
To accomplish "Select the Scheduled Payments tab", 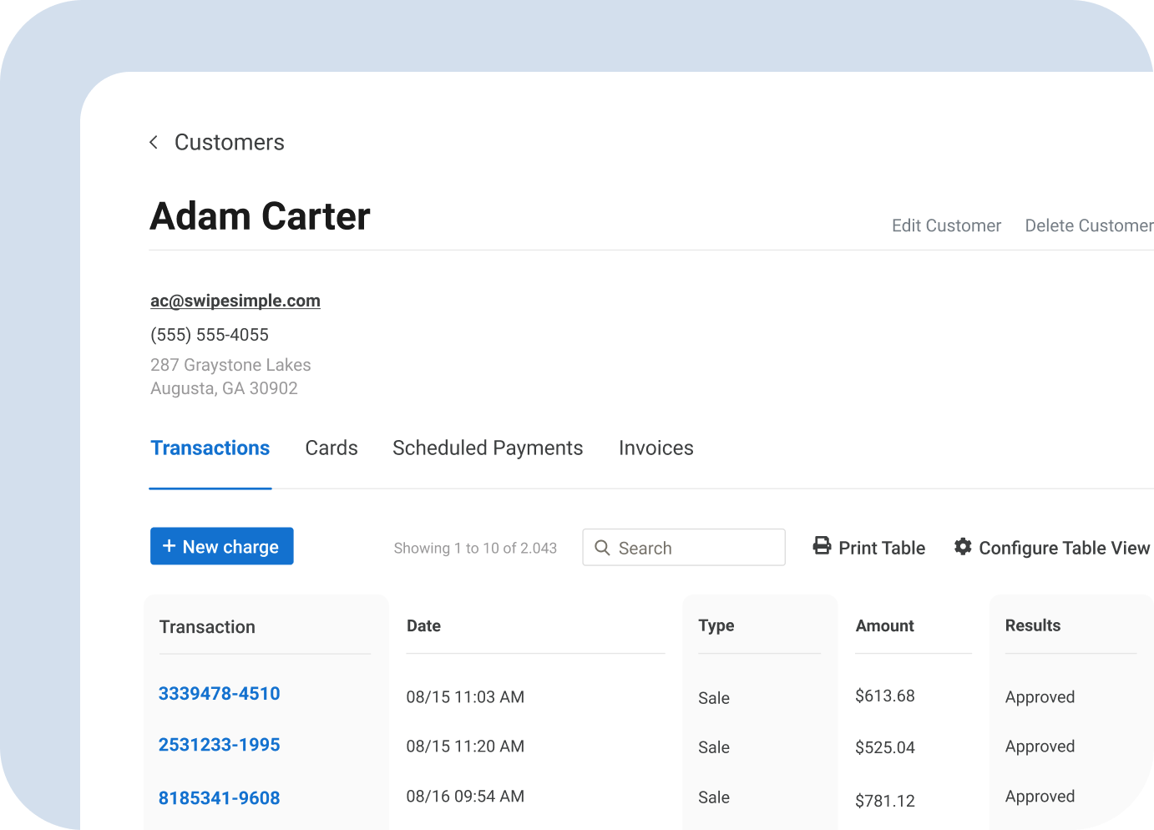I will click(487, 448).
